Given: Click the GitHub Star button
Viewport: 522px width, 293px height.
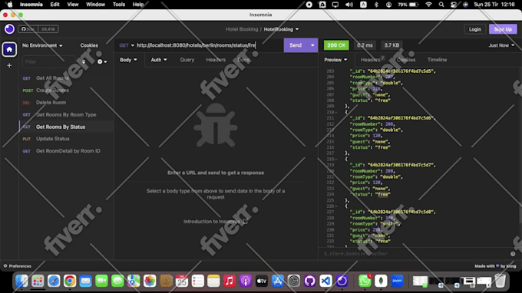Looking at the screenshot, I should click(28, 29).
